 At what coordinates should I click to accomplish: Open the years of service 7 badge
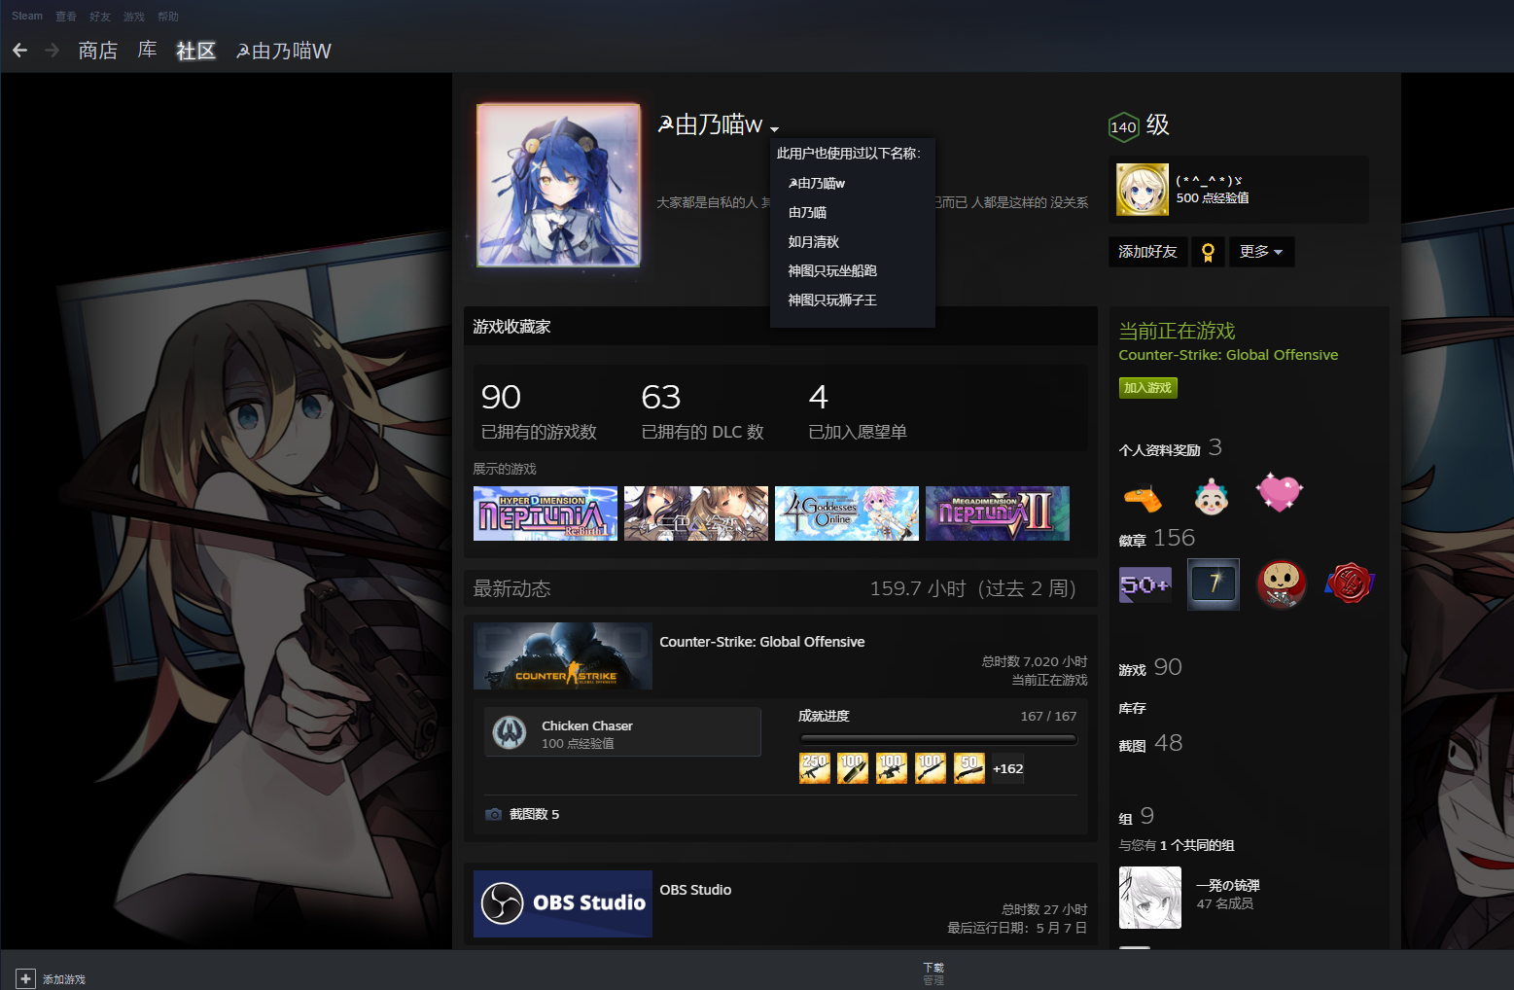click(x=1214, y=583)
